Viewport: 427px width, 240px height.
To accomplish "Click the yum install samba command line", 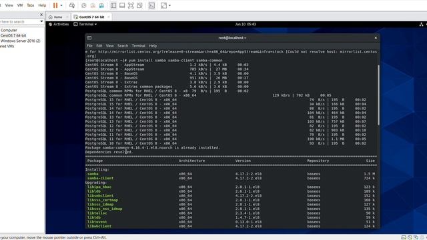I will point(154,61).
